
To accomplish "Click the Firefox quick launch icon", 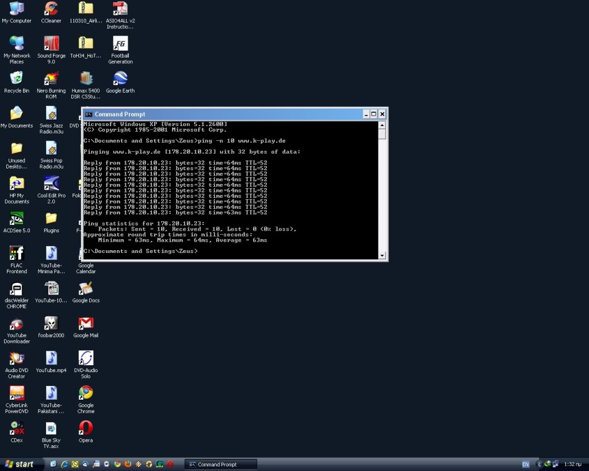I will (x=128, y=464).
